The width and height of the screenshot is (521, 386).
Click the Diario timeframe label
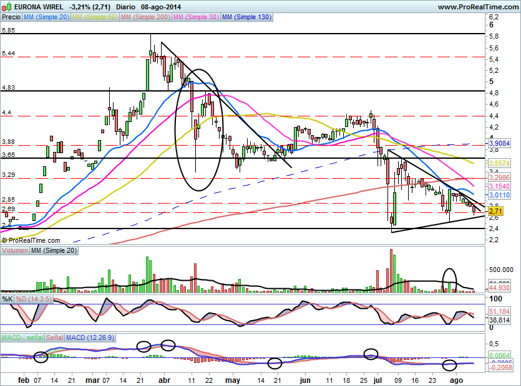click(x=125, y=7)
